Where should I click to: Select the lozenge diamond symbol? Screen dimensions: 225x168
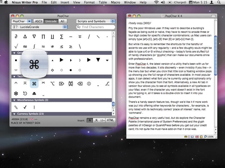point(52,70)
